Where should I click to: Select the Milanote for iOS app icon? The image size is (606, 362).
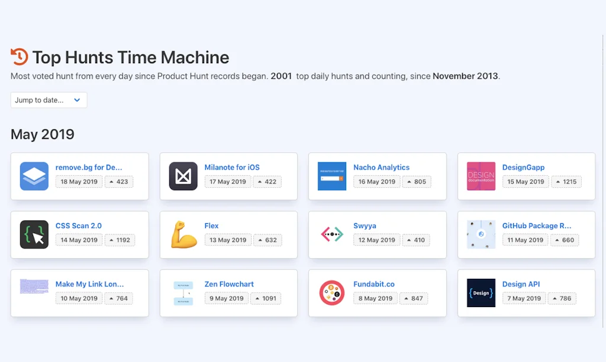point(183,175)
